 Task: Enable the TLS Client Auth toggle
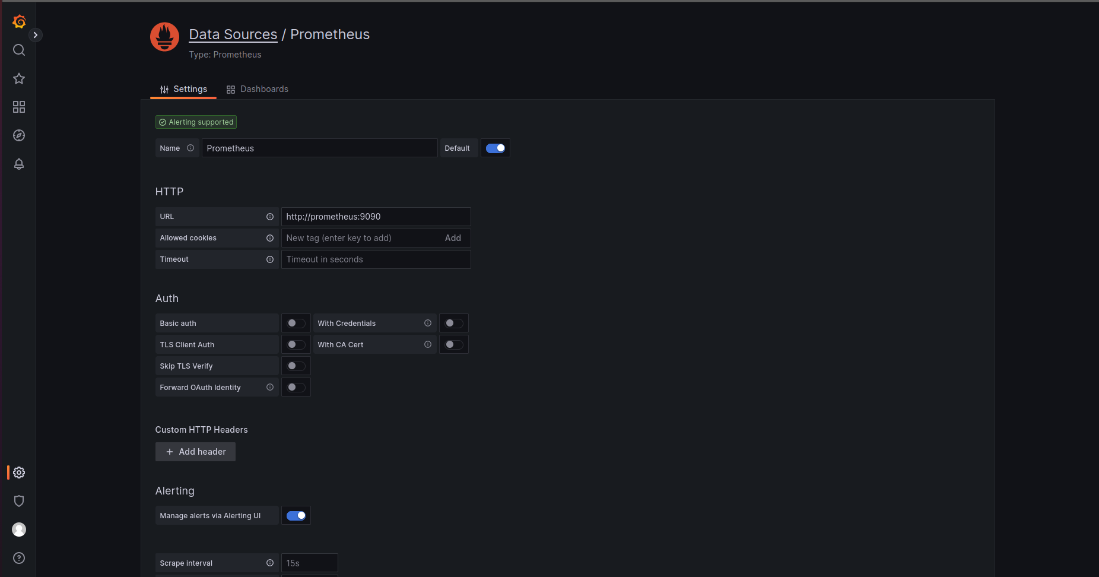(x=296, y=345)
